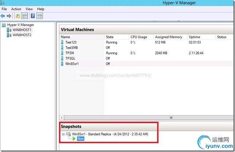Select the TPSQL virtual machine name
235x152 pixels.
pos(70,58)
